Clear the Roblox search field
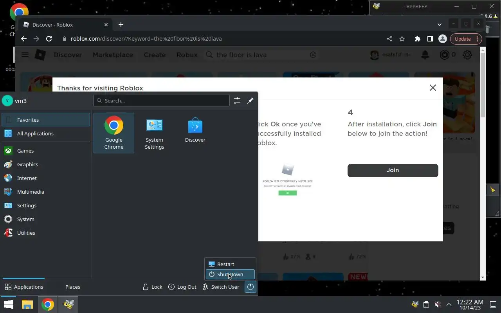The width and height of the screenshot is (501, 313). click(x=313, y=55)
